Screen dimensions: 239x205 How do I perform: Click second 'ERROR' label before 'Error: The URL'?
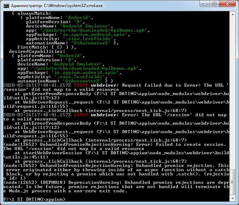click(x=81, y=115)
